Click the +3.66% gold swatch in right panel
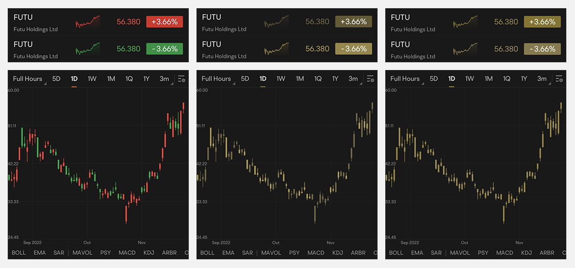The height and width of the screenshot is (268, 575). [x=542, y=22]
